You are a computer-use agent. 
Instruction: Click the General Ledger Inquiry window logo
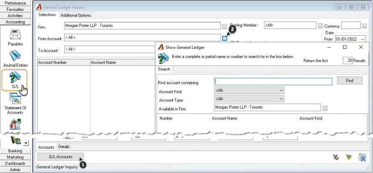(x=39, y=7)
